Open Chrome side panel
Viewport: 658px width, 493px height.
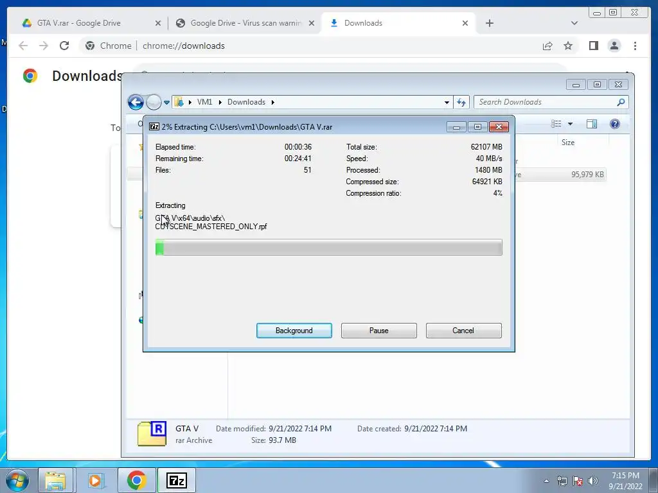pos(593,46)
